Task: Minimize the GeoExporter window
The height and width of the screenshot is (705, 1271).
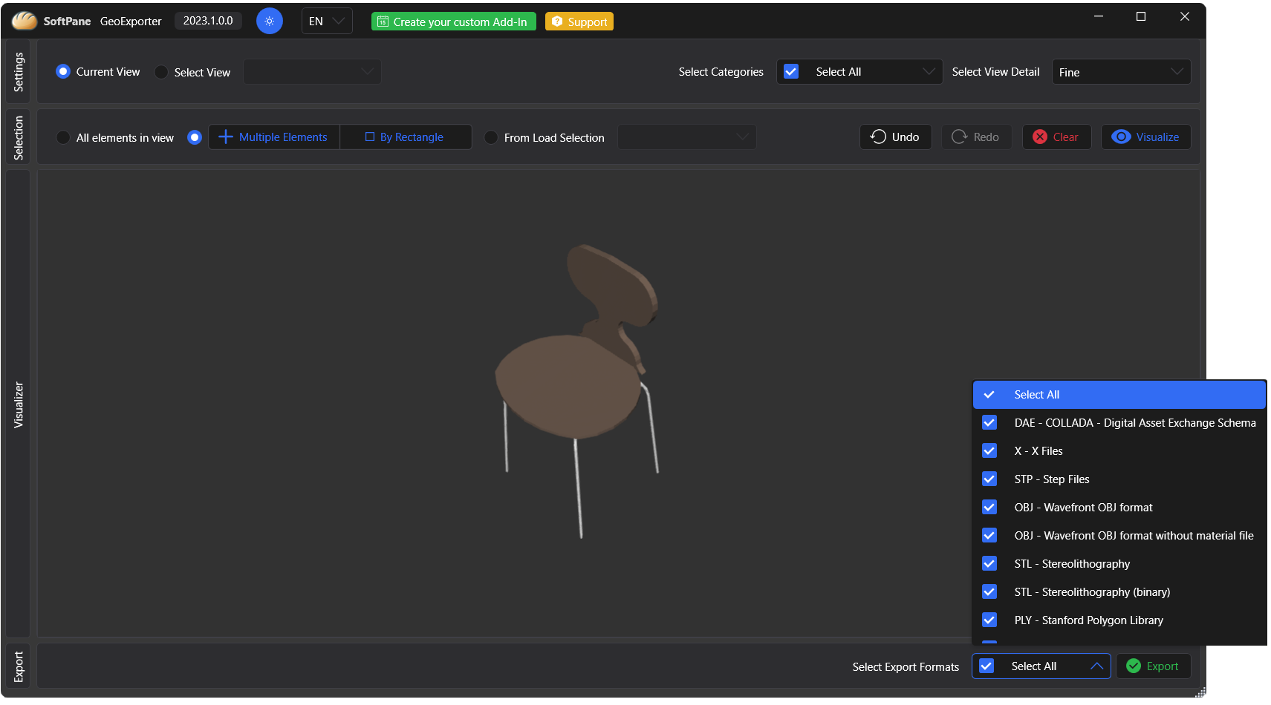Action: (1099, 16)
